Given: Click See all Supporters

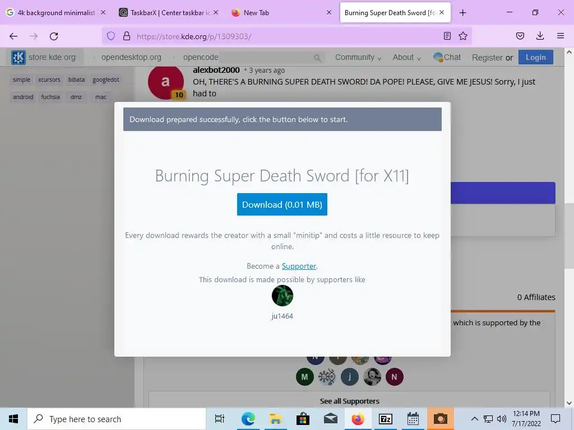Looking at the screenshot, I should 349,401.
